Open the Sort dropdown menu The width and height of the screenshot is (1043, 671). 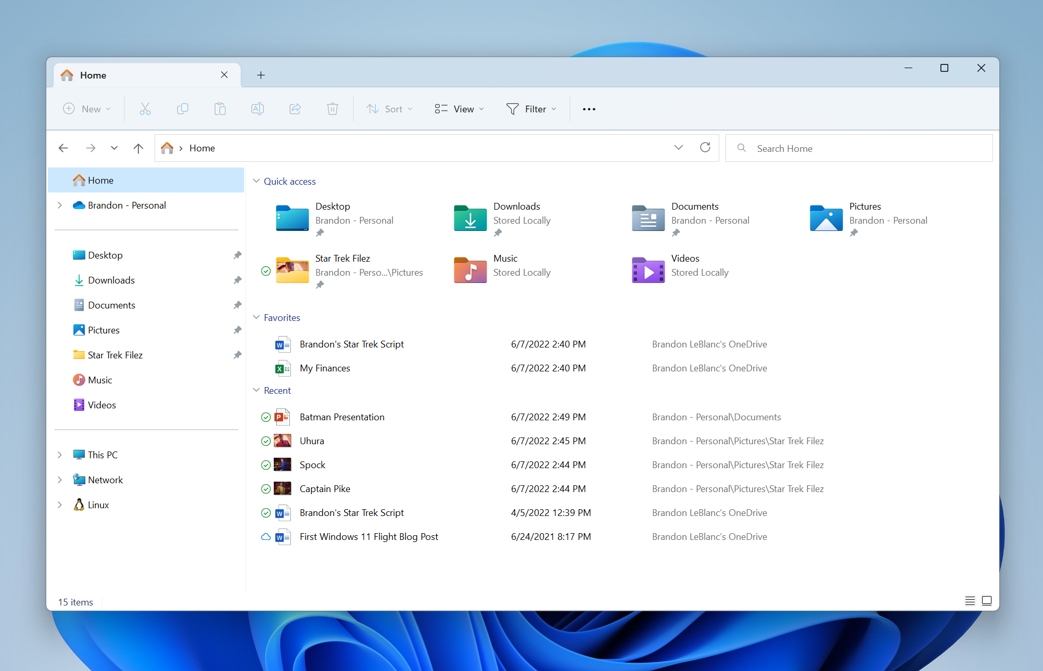click(x=388, y=109)
